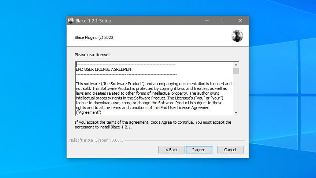
Task: Click the license text scrollbar thumb
Action: pos(236,71)
